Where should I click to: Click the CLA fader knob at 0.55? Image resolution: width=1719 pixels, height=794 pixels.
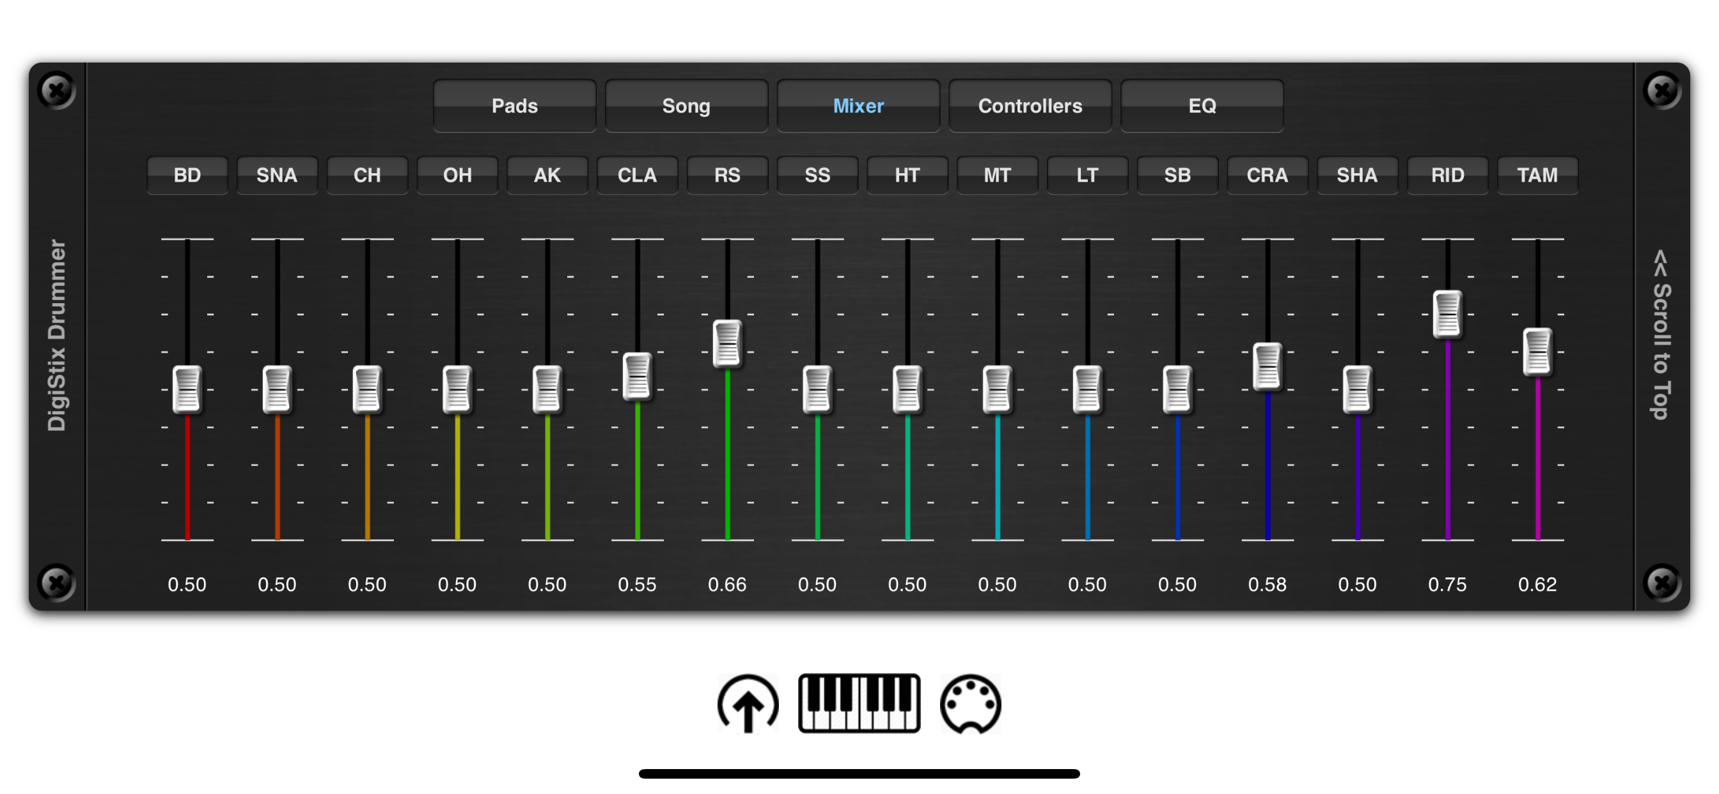tap(638, 377)
